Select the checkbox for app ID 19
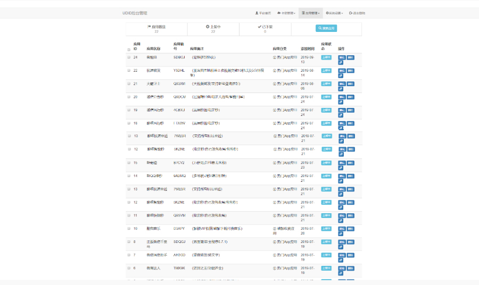 coord(129,110)
